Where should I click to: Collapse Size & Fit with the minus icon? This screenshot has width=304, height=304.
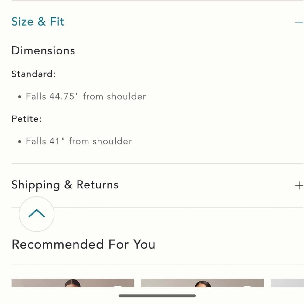click(x=299, y=22)
